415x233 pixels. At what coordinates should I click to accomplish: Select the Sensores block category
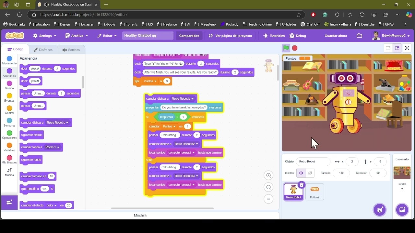tap(9, 123)
